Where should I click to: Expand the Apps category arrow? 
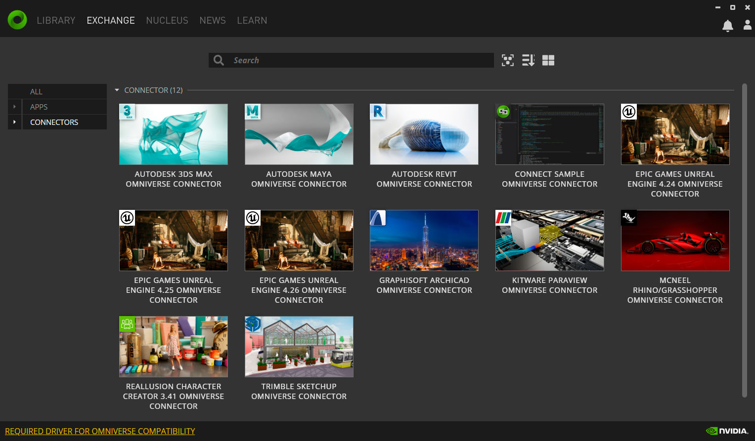tap(15, 107)
